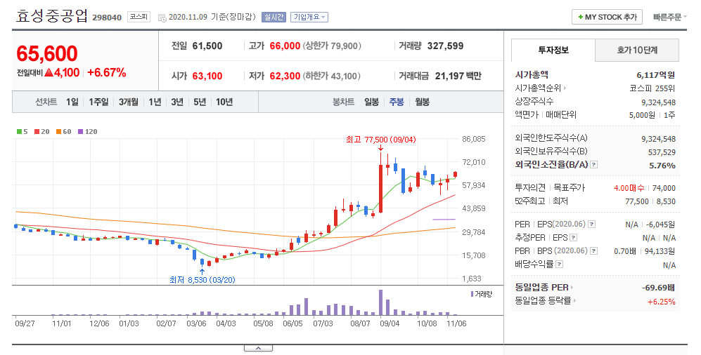The width and height of the screenshot is (701, 355).
Task: Click help icon next to BPS(2020.06)
Action: coord(593,251)
